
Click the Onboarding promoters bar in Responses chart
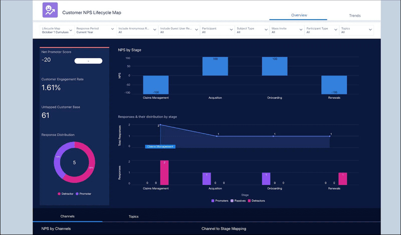click(x=266, y=178)
